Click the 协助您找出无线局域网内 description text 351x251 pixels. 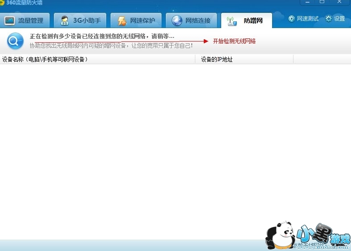coord(111,45)
